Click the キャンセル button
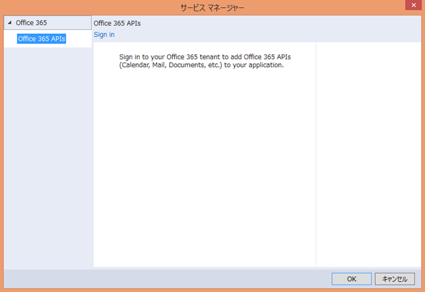This screenshot has height=292, width=425. tap(395, 279)
